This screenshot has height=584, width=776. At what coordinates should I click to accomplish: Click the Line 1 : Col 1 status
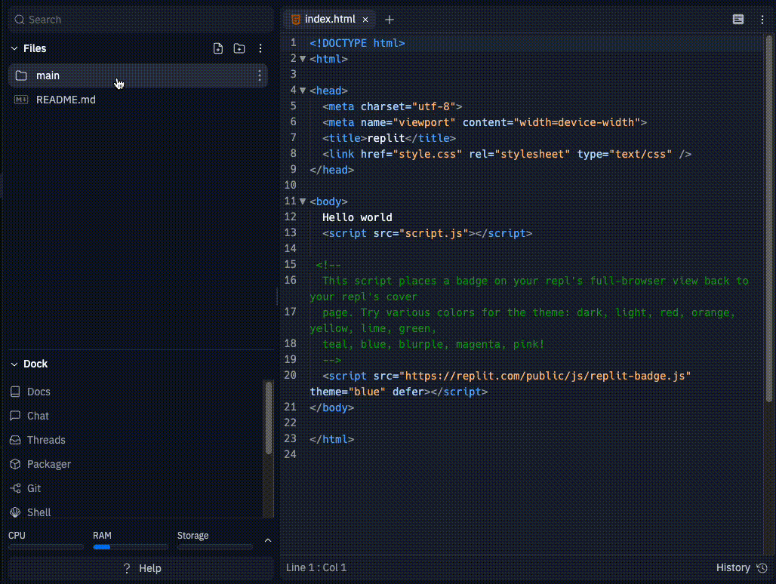pos(316,567)
